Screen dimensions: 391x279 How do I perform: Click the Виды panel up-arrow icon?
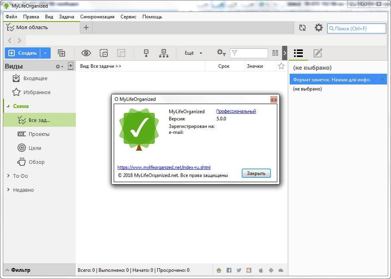(x=71, y=66)
